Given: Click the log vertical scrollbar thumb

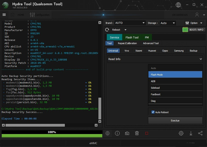Looking at the screenshot, I should click(100, 108).
